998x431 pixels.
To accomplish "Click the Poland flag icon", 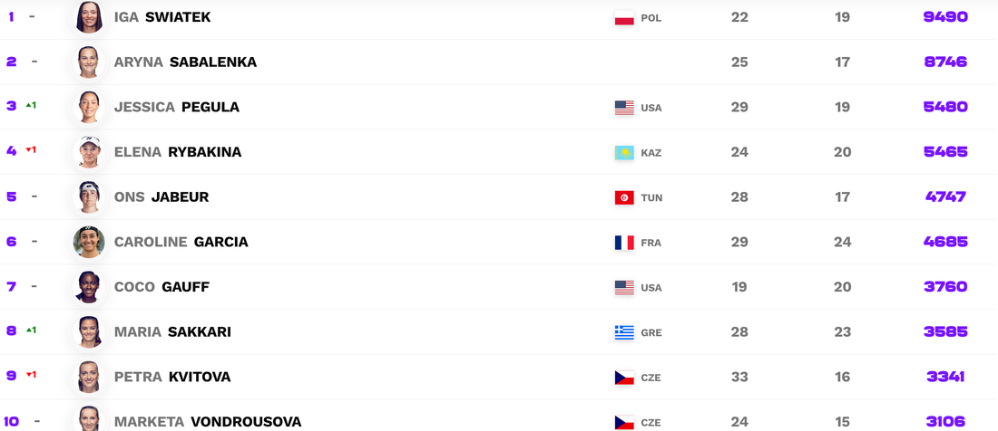I will 624,18.
